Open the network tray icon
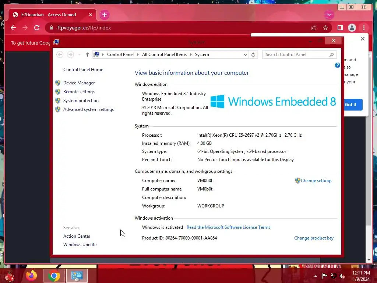377x283 pixels. click(x=334, y=276)
